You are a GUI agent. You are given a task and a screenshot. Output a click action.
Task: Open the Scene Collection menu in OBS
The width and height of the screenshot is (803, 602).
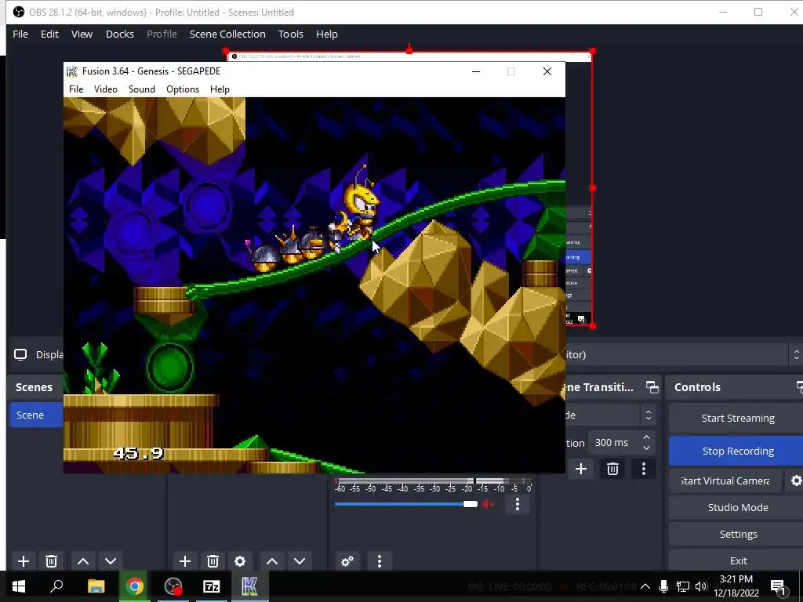pyautogui.click(x=228, y=34)
